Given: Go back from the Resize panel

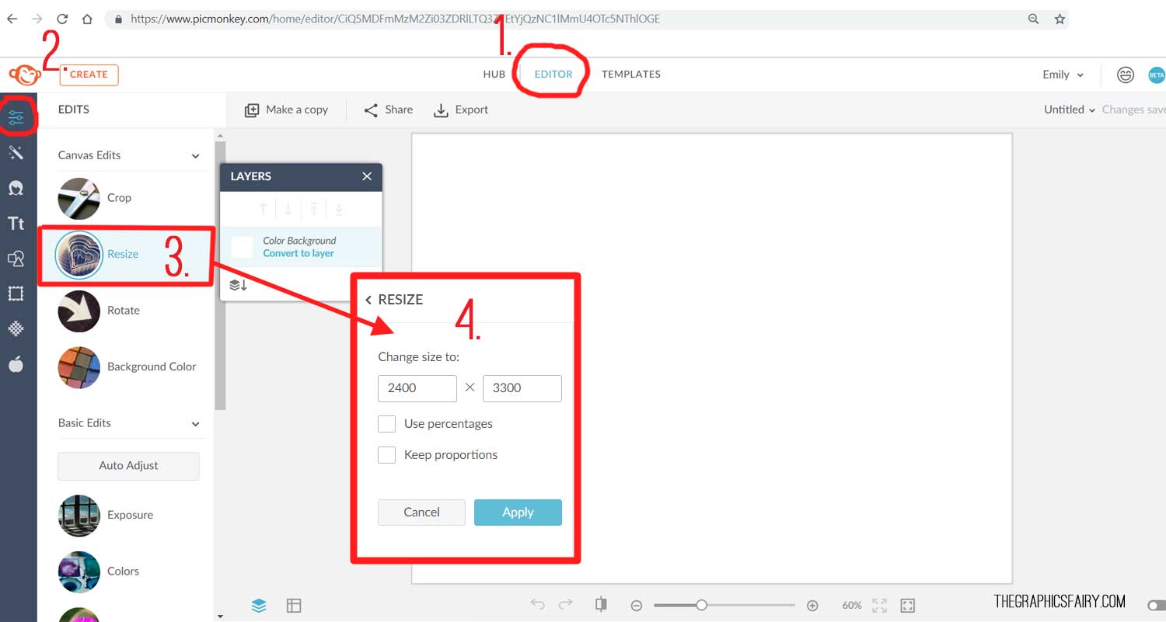Looking at the screenshot, I should pos(368,300).
